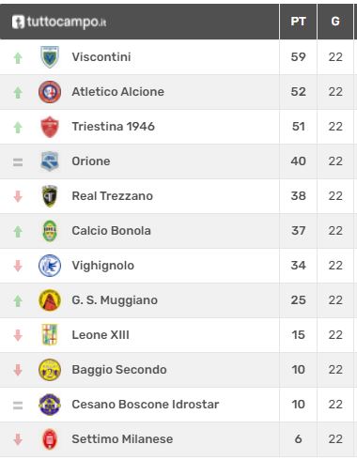The width and height of the screenshot is (357, 460).
Task: Open the Settimo Milanese red crest
Action: [x=50, y=439]
